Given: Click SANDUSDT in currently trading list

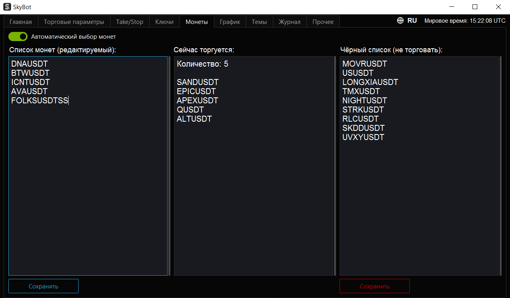Looking at the screenshot, I should (x=198, y=82).
